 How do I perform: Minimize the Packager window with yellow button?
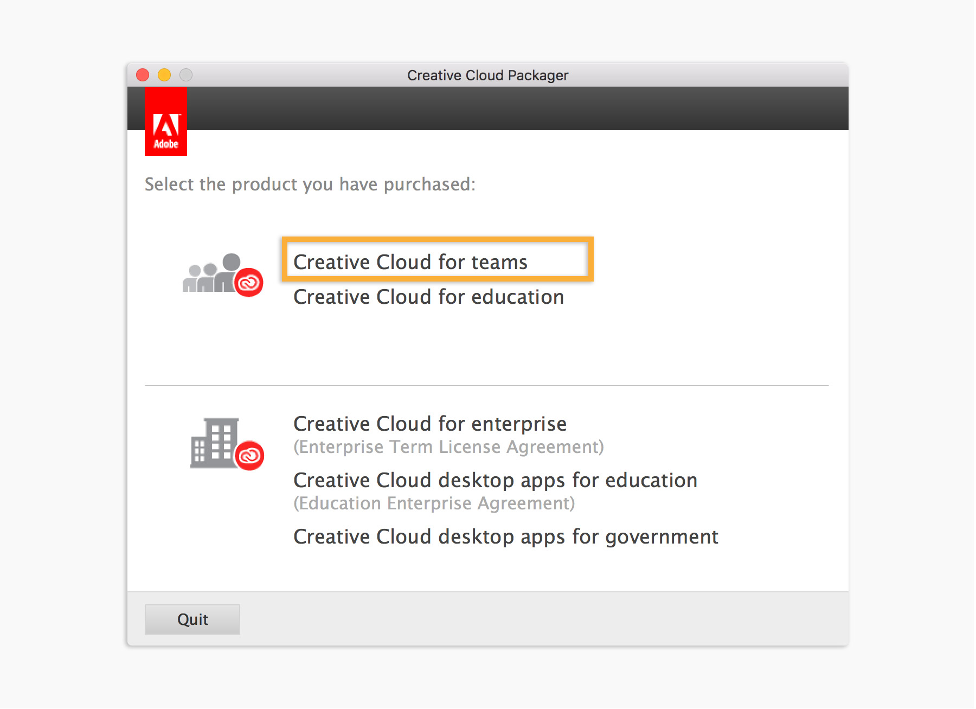click(164, 75)
